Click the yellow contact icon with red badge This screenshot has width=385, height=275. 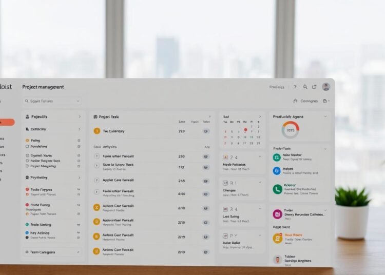[277, 238]
